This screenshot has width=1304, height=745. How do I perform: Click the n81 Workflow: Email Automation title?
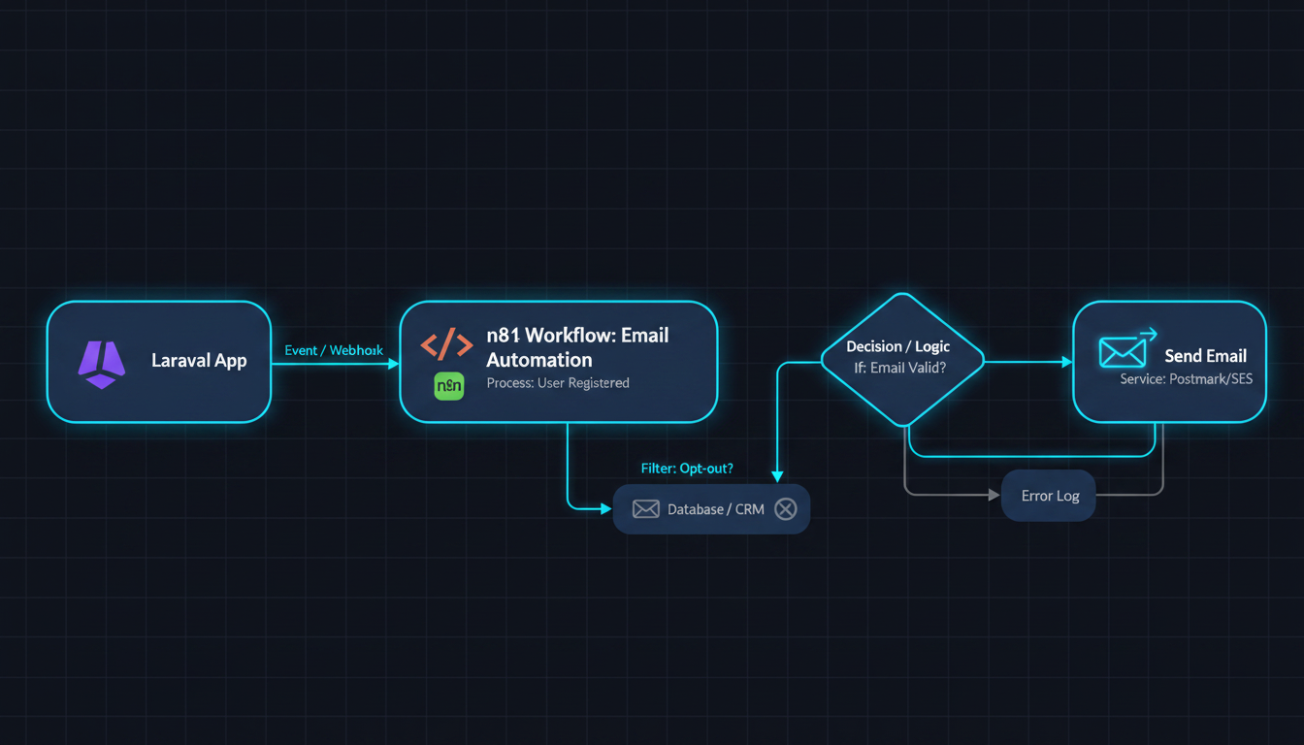577,347
